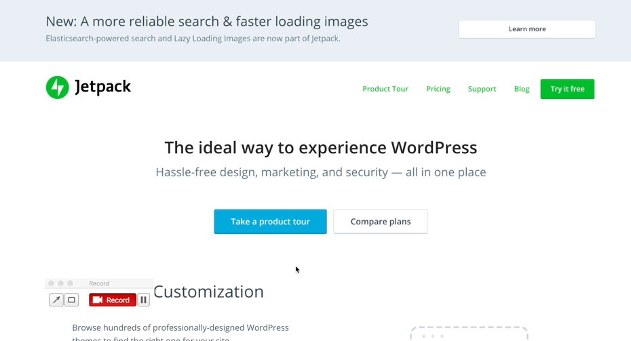
Task: Visit the Blog link
Action: (x=522, y=89)
